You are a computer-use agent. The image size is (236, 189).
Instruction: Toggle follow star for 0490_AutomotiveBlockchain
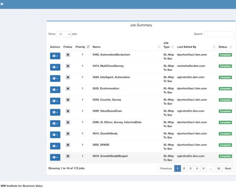point(68,55)
